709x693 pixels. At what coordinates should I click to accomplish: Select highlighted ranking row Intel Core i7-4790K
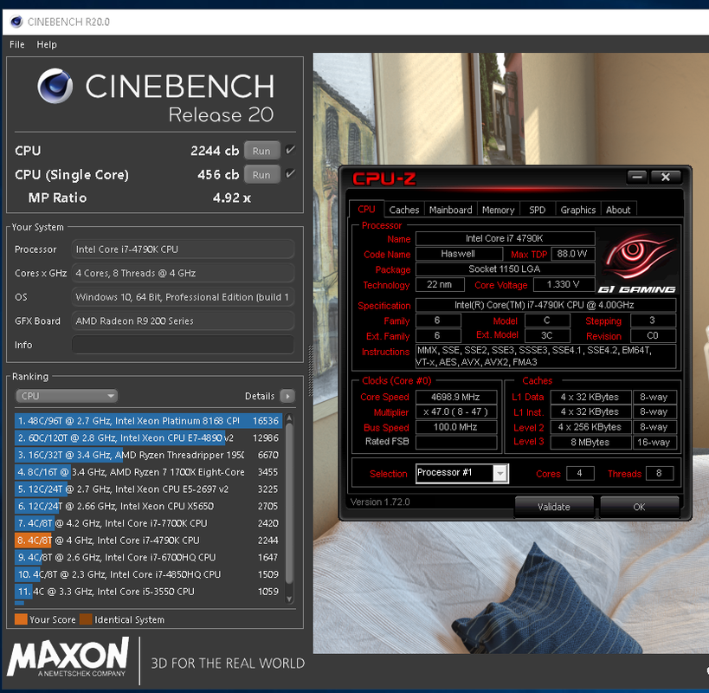pos(148,541)
